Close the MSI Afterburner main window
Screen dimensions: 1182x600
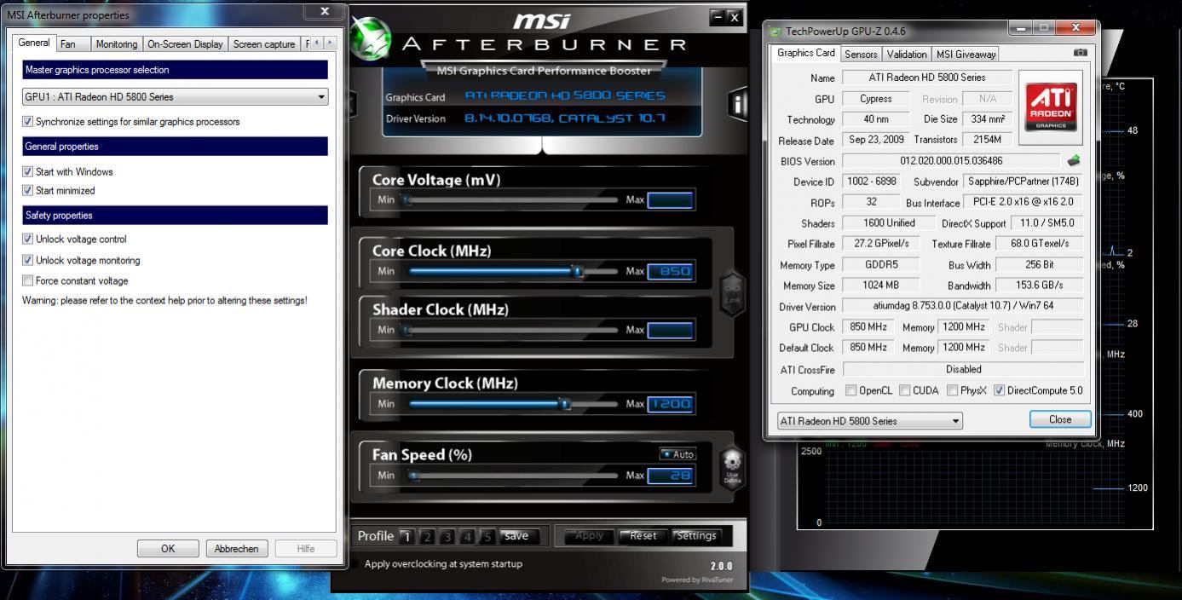click(x=734, y=17)
